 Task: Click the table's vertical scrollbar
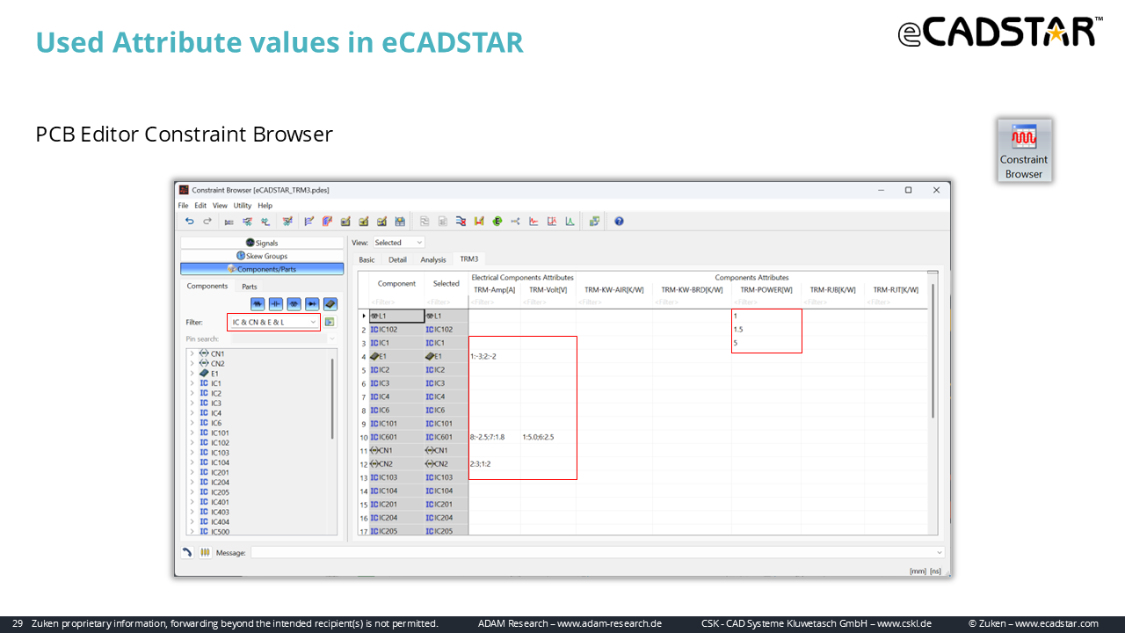click(x=933, y=352)
